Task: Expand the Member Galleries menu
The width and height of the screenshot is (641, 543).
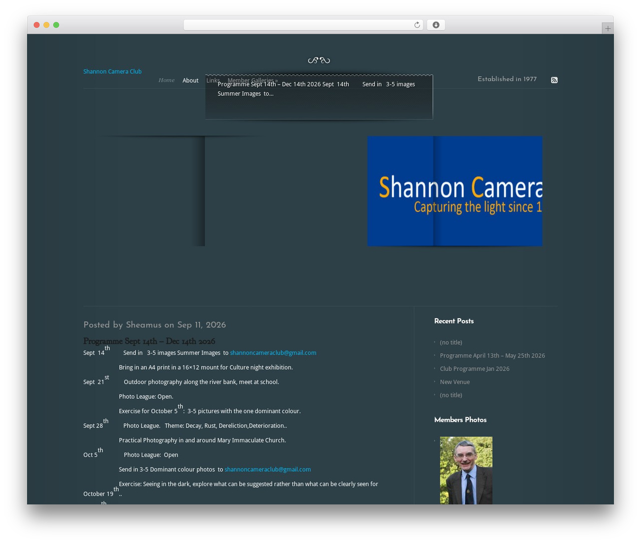Action: click(x=252, y=80)
